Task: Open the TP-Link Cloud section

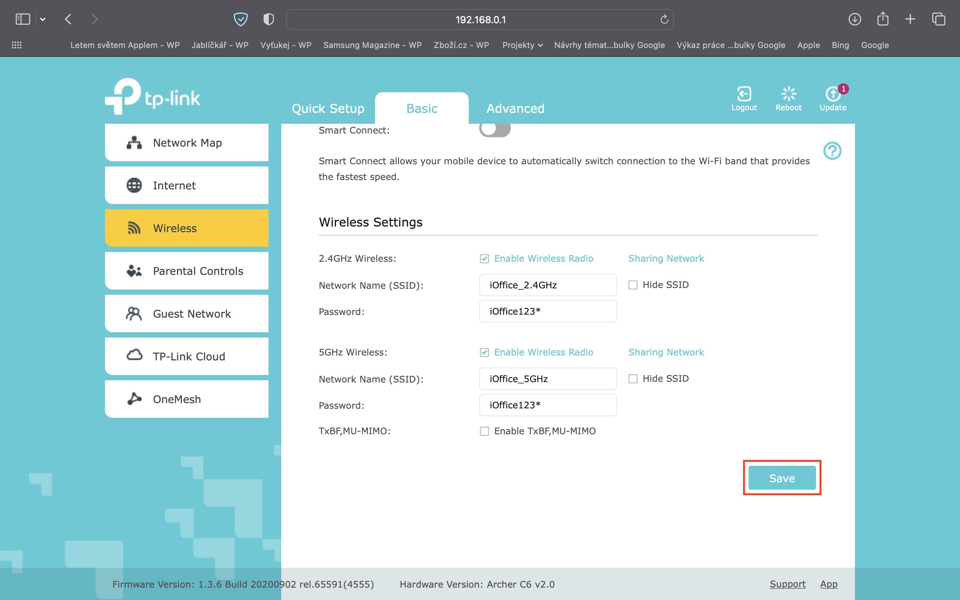Action: point(187,356)
